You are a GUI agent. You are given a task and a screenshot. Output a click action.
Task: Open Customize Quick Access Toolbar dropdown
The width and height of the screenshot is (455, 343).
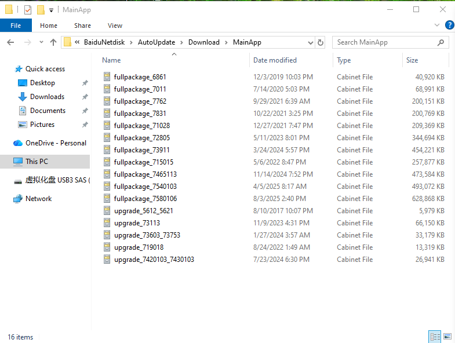[x=51, y=10]
